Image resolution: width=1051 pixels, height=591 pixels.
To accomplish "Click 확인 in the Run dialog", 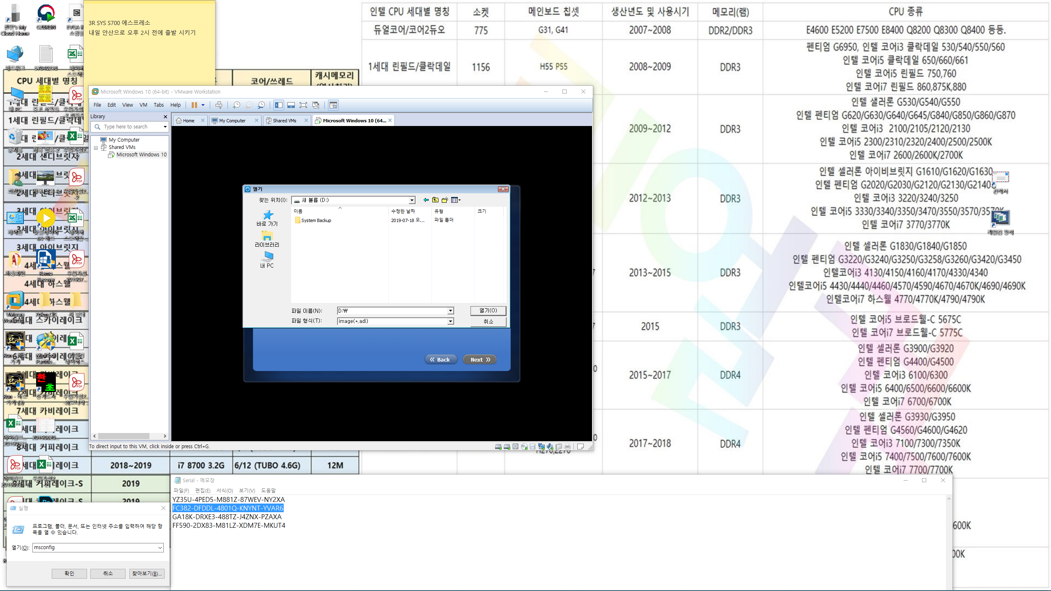I will [x=69, y=573].
